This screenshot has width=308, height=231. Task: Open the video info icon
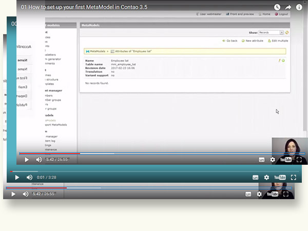[x=299, y=7]
